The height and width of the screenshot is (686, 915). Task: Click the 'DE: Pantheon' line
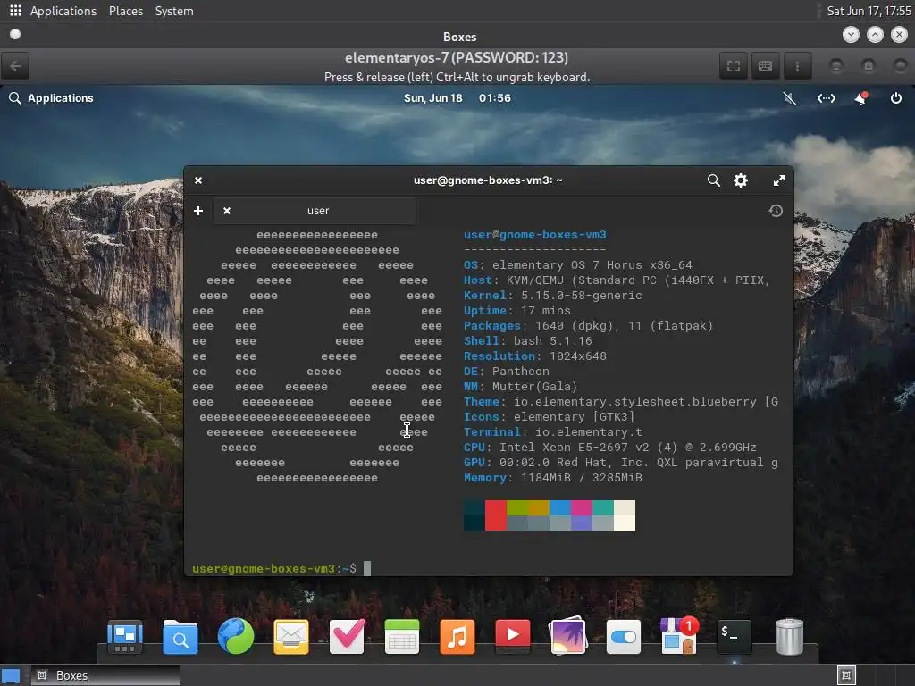(507, 371)
